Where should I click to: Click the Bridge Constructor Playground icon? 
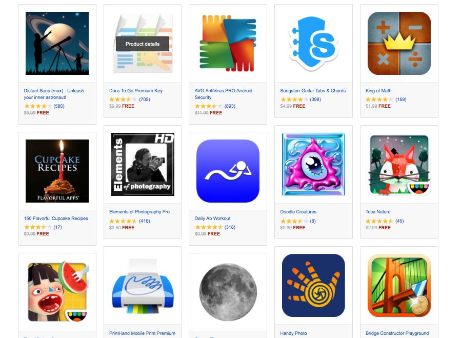coord(399,285)
